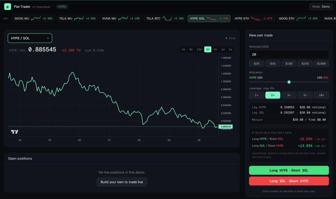Switch chart to 15m timeframe

[199, 49]
